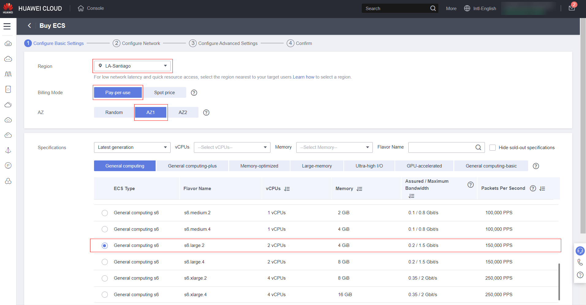Open the Region dropdown showing LA-Santiago
Screen dimensions: 586x305
[132, 66]
